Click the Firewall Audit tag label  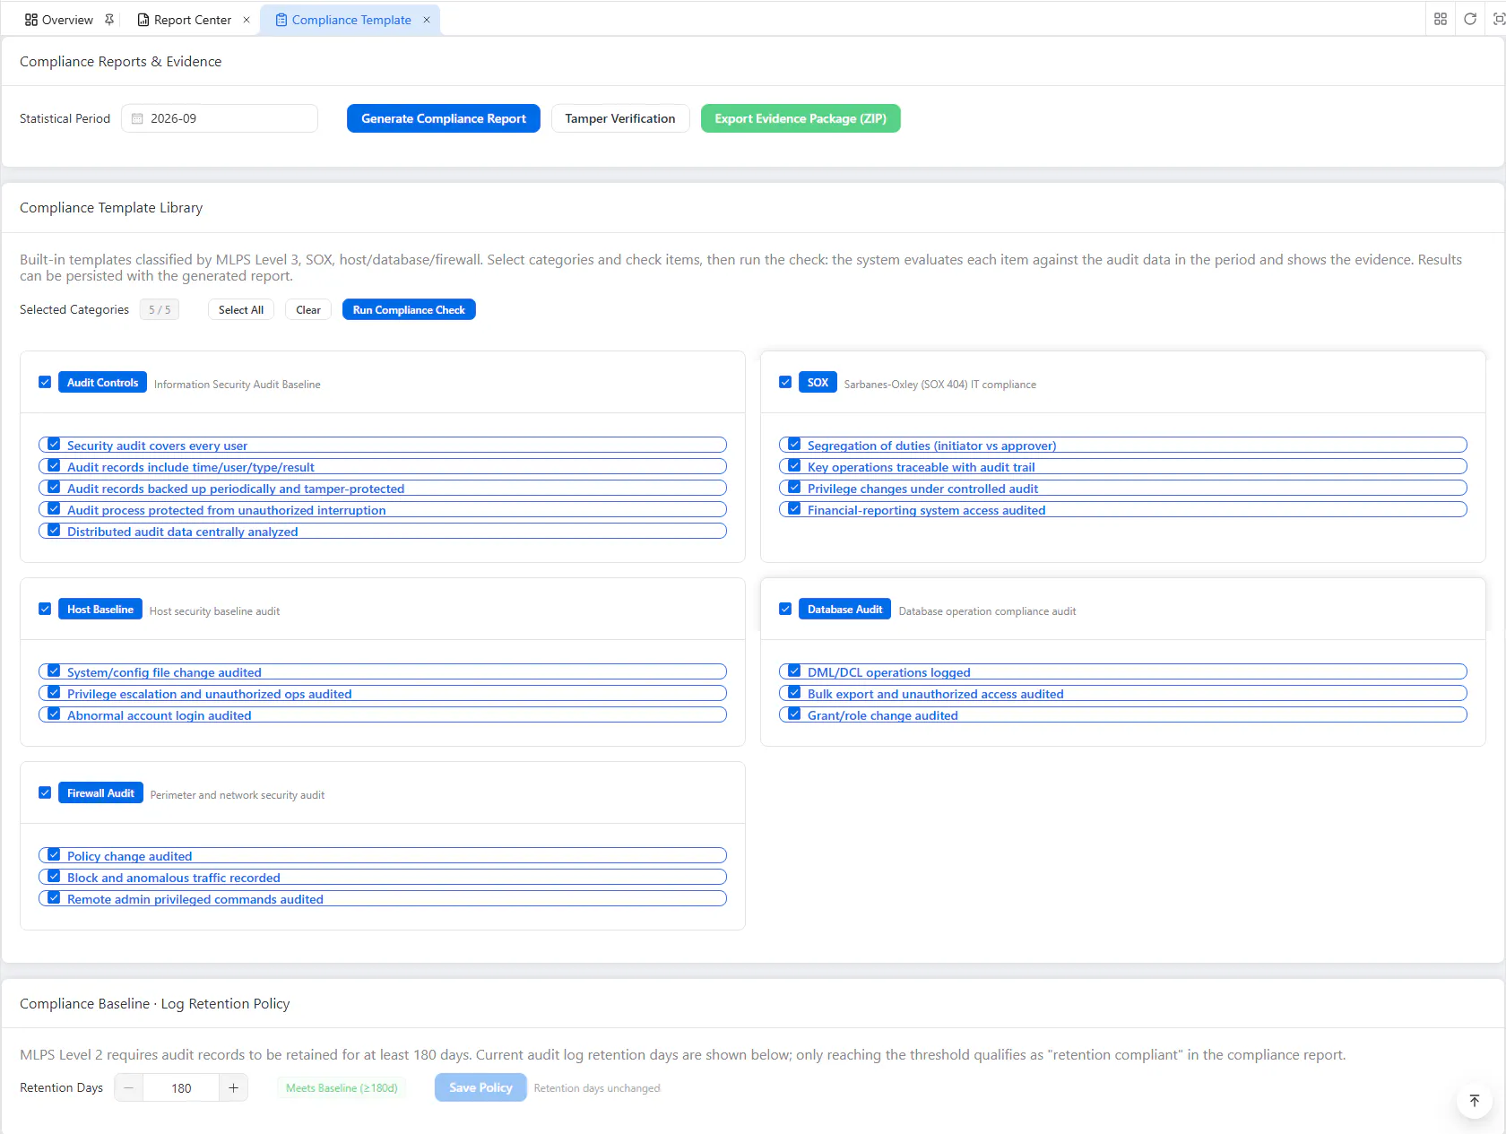tap(100, 792)
